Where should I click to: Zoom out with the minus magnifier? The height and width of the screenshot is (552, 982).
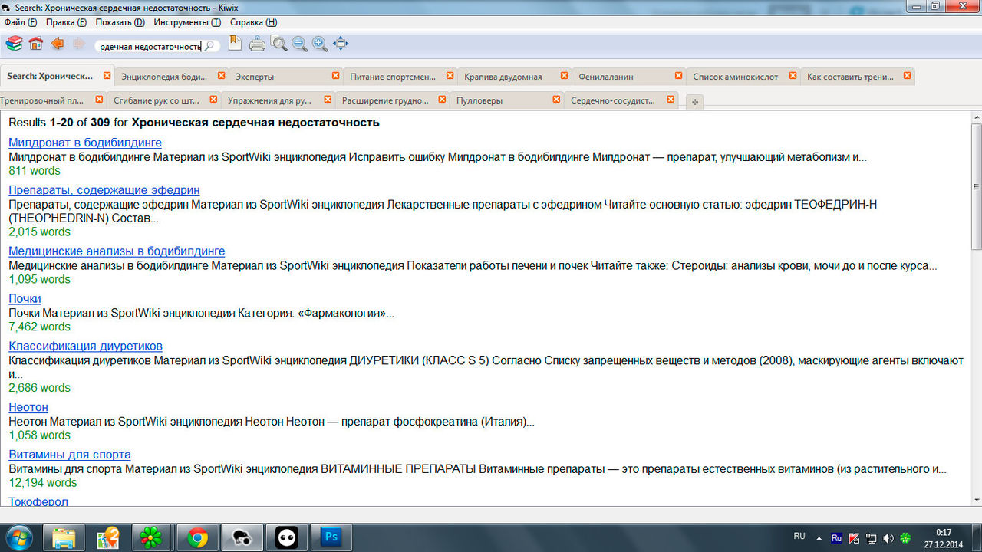pyautogui.click(x=299, y=44)
